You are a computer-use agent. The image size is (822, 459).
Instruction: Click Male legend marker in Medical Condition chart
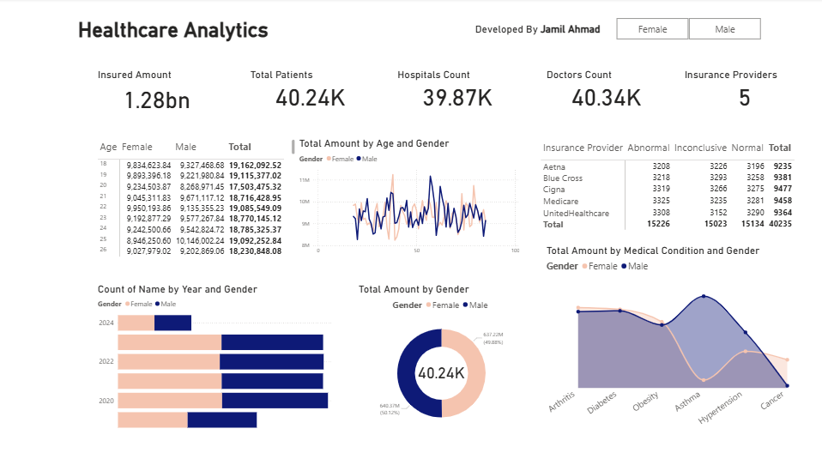pyautogui.click(x=625, y=267)
